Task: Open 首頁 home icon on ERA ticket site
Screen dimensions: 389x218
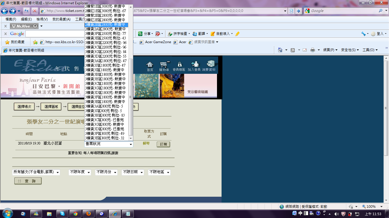Action: [150, 67]
